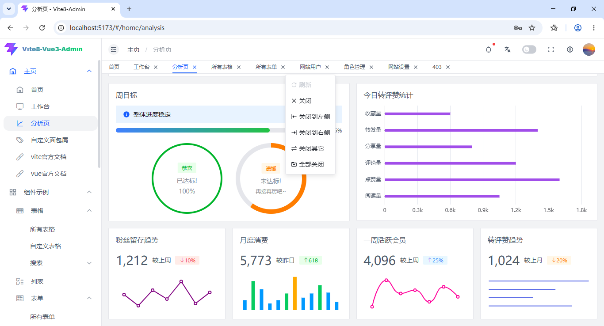Close the 角色管理 tab
This screenshot has width=604, height=326.
(x=371, y=67)
